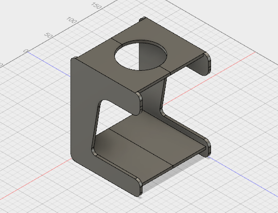Click the "150" grid axis label
278x213 pixels.
click(97, 6)
